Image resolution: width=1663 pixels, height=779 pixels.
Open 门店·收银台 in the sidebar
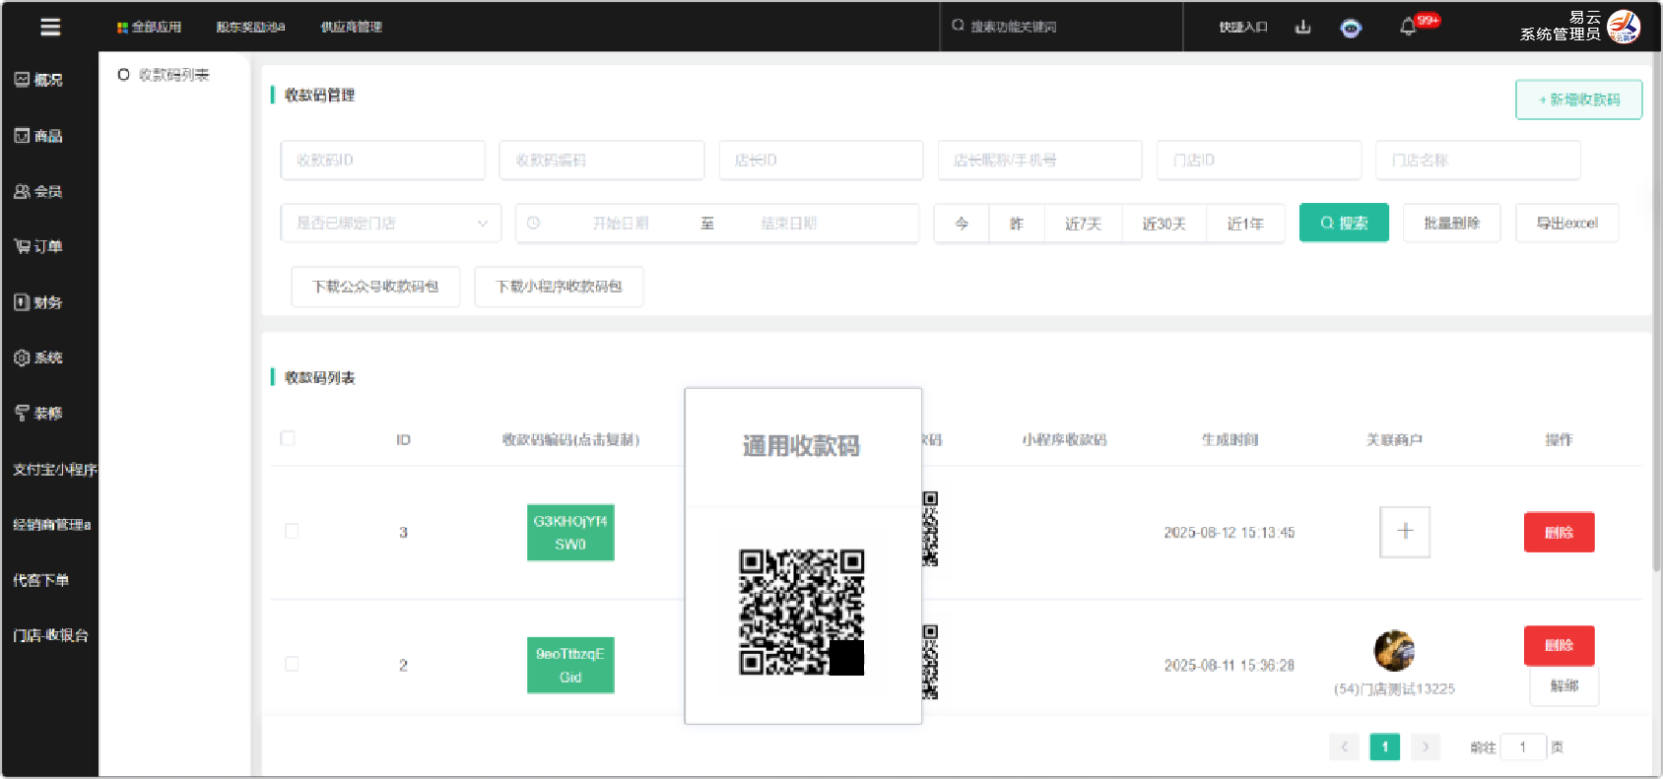click(x=50, y=635)
